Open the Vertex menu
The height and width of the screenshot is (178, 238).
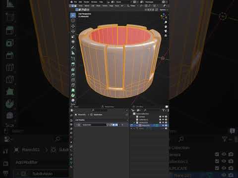click(x=105, y=6)
